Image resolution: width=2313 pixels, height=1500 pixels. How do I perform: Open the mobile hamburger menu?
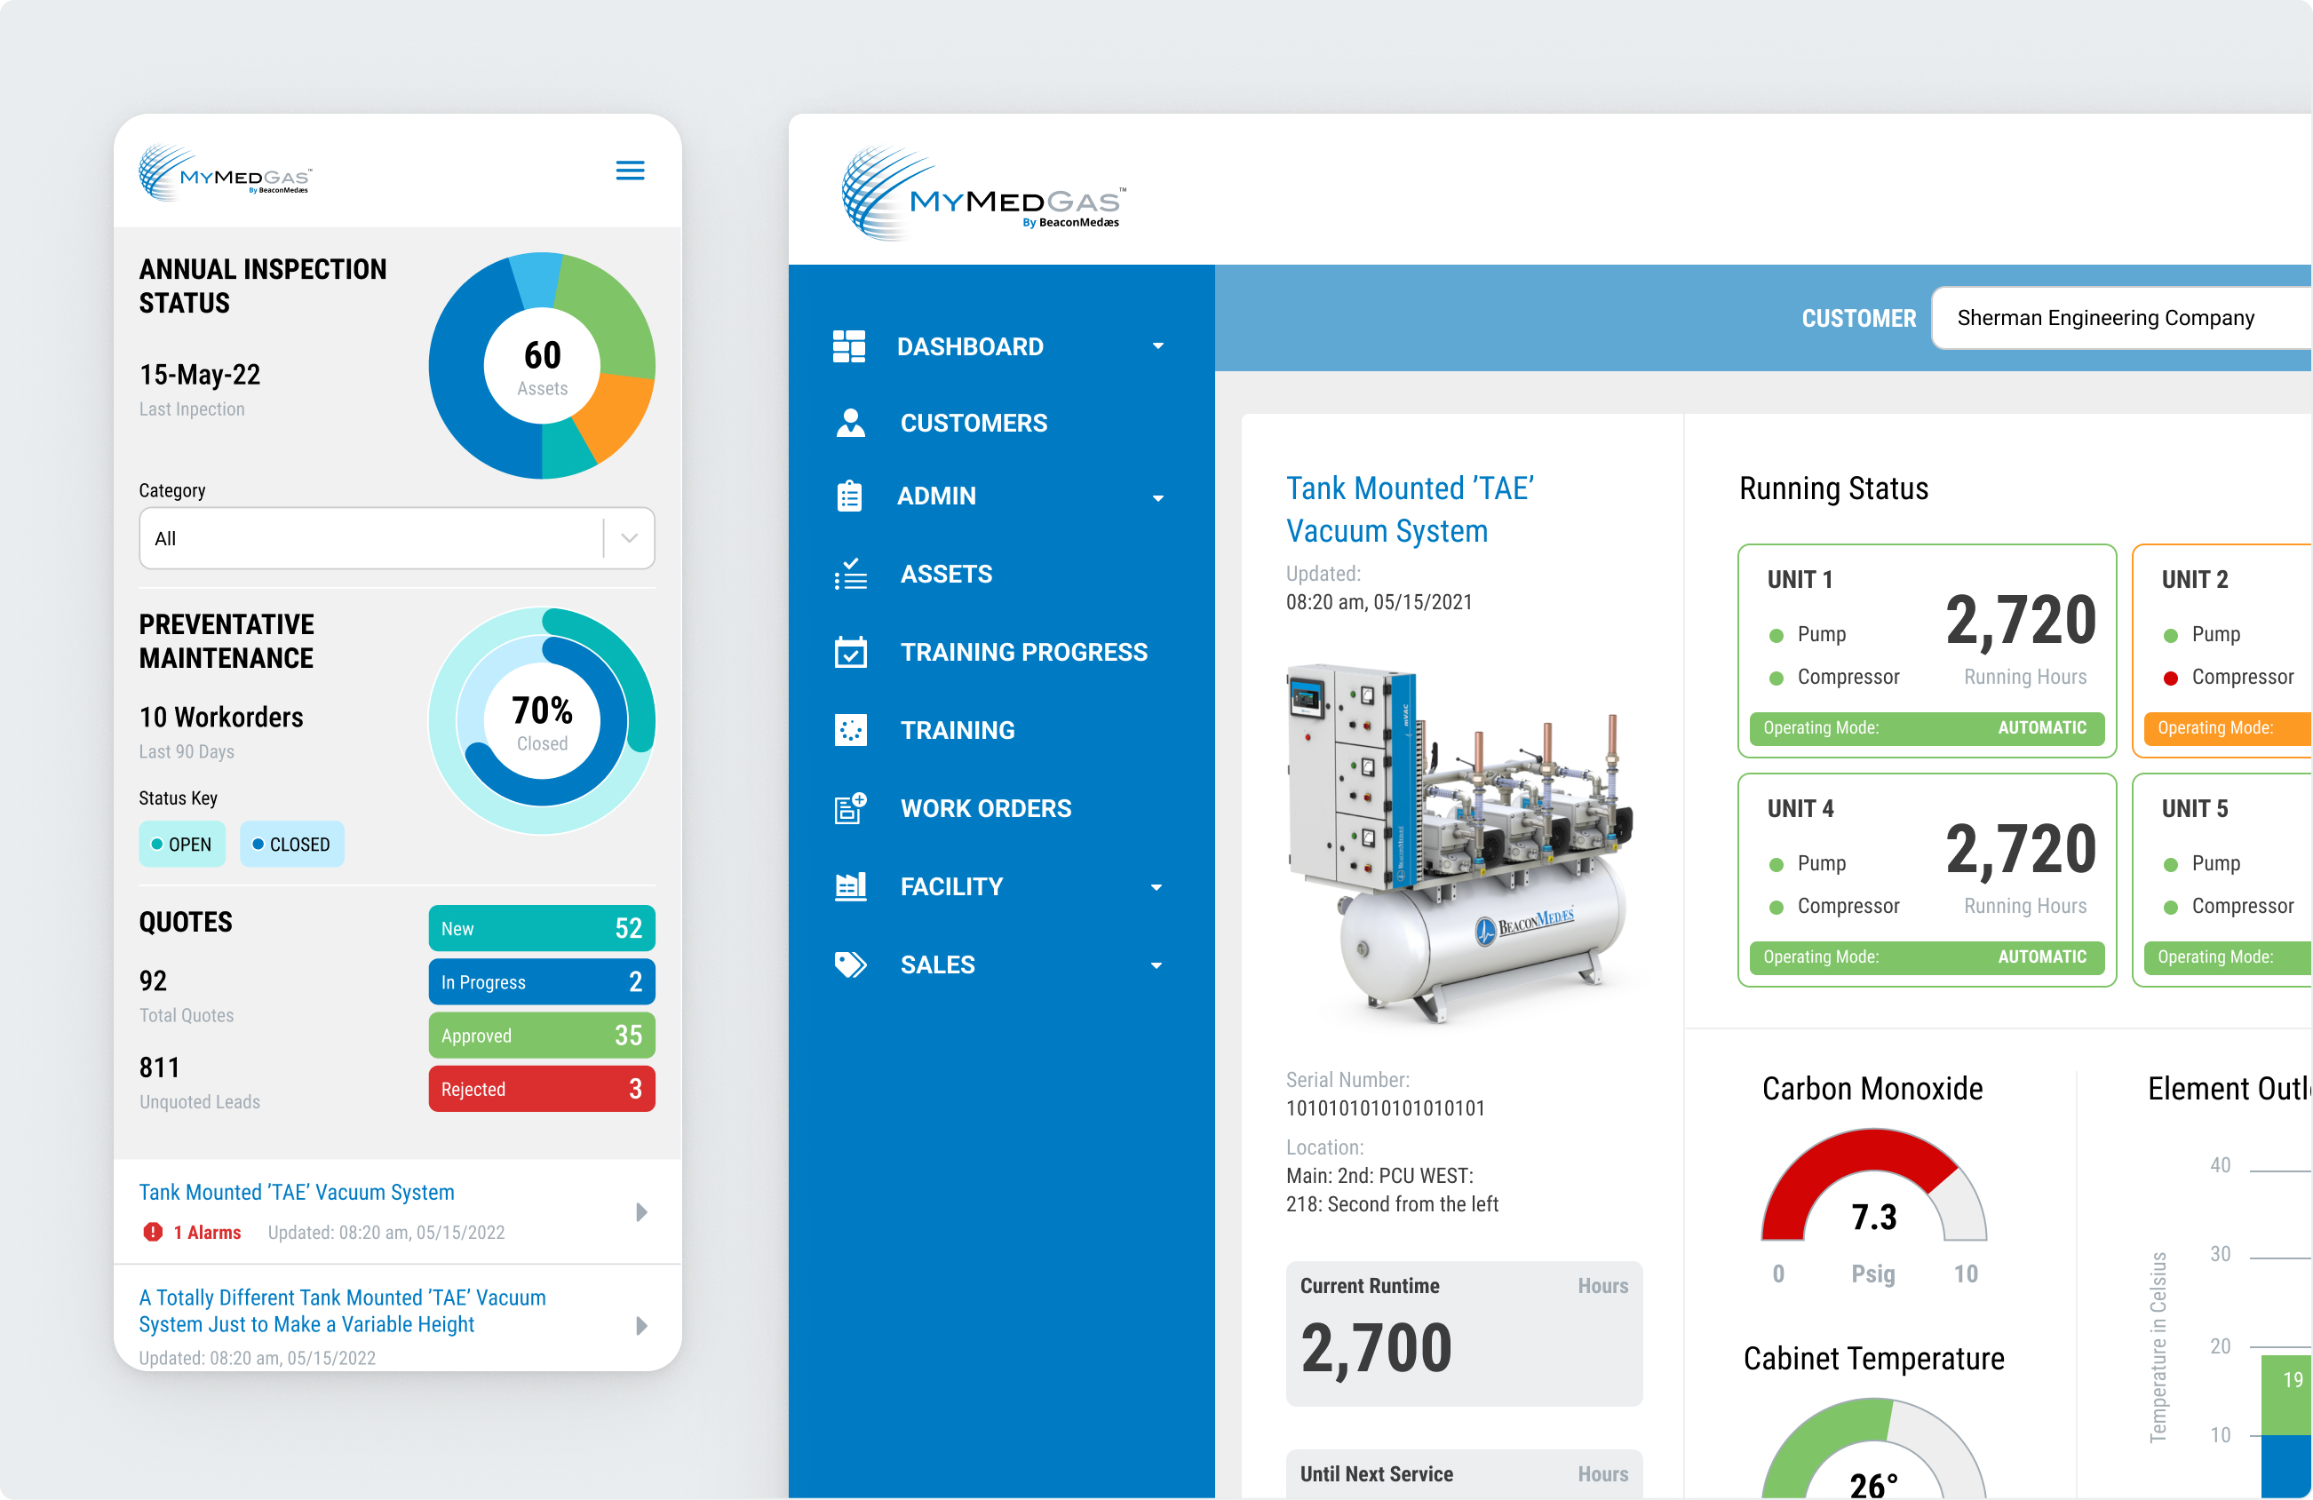click(630, 171)
